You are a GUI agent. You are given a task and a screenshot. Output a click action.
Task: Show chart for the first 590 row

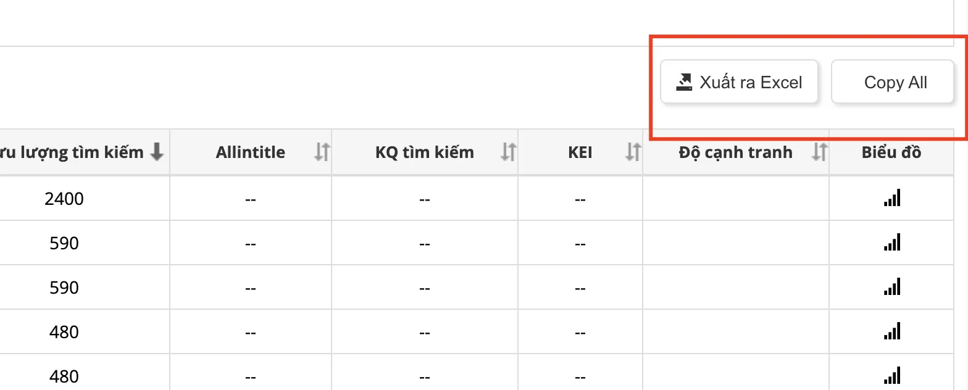[x=892, y=243]
